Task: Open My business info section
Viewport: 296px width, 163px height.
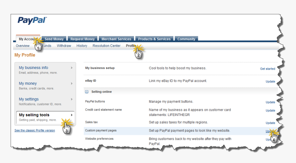Action: point(33,68)
